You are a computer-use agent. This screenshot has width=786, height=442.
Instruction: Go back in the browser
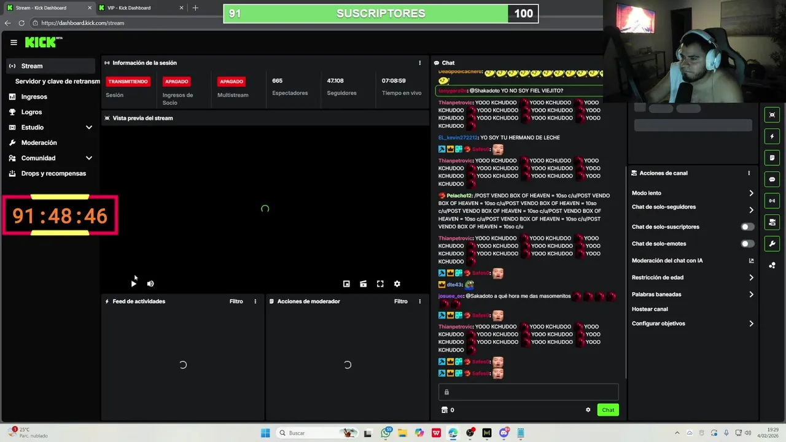click(x=7, y=23)
